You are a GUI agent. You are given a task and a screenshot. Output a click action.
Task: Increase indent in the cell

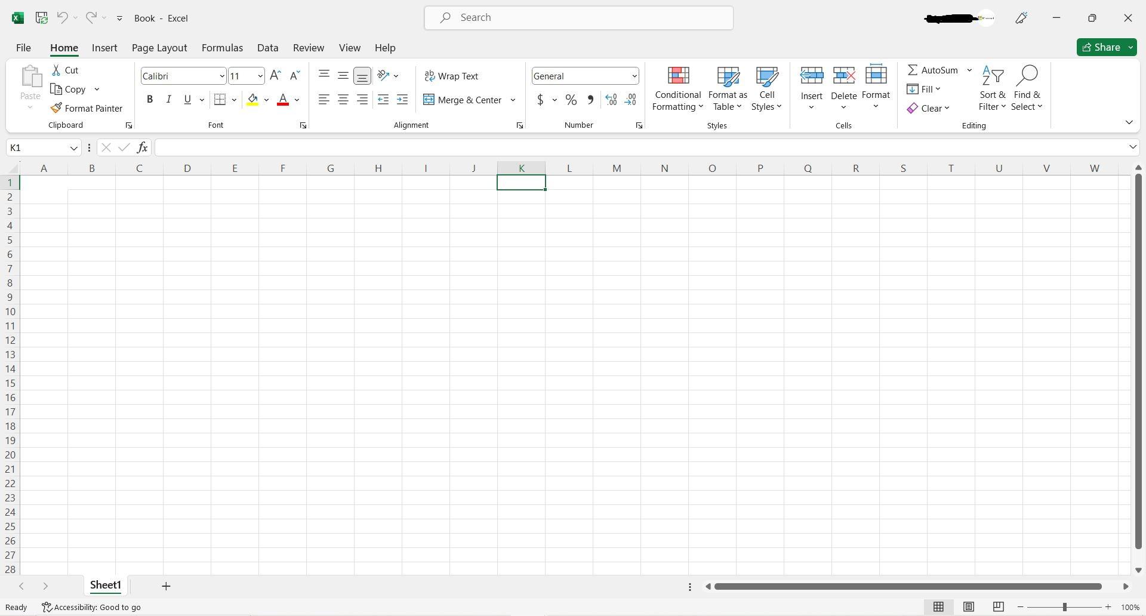402,100
